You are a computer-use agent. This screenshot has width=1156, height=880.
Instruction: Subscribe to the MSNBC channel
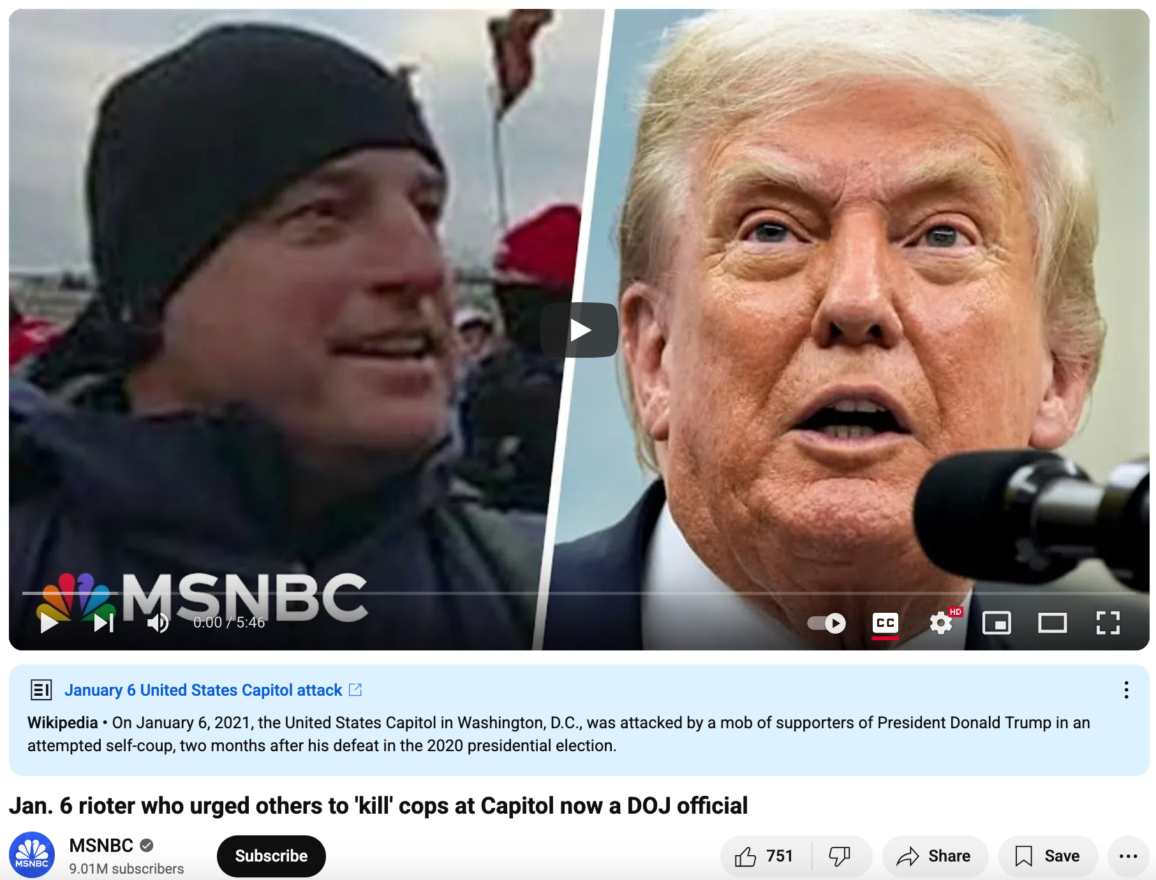271,856
